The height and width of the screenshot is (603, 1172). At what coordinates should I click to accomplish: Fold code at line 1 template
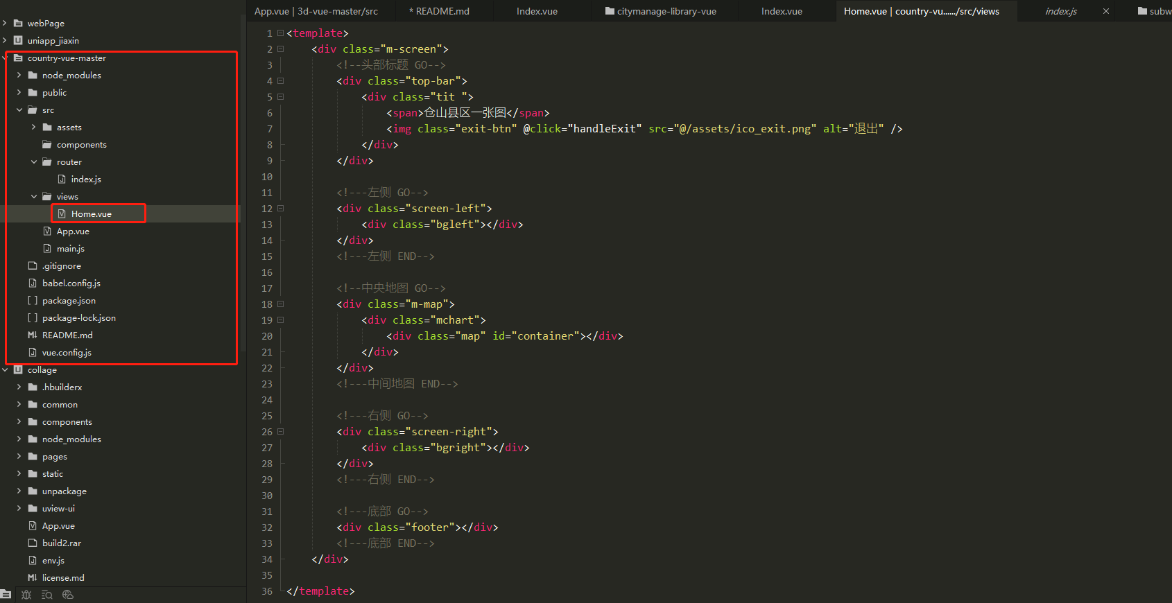(280, 33)
